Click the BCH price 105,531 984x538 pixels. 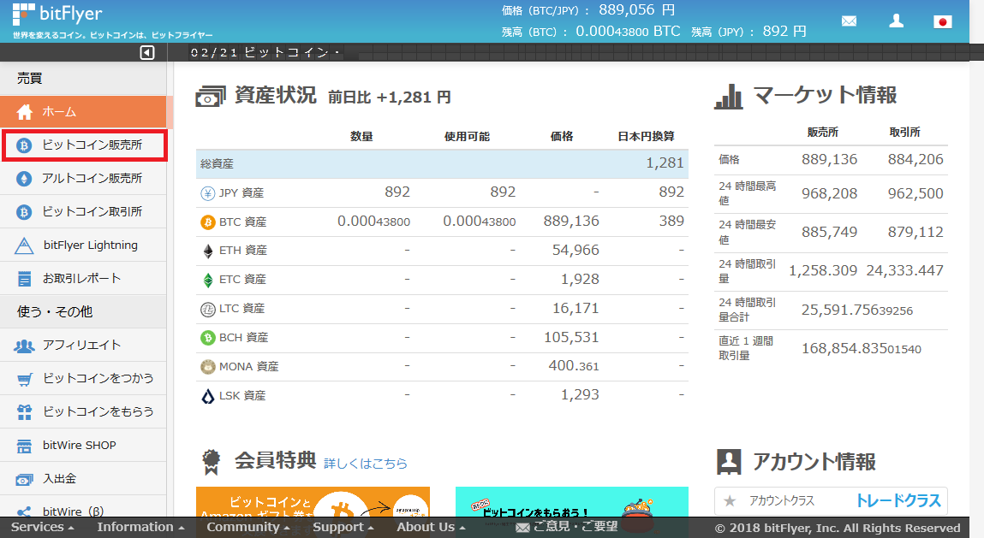tap(571, 337)
